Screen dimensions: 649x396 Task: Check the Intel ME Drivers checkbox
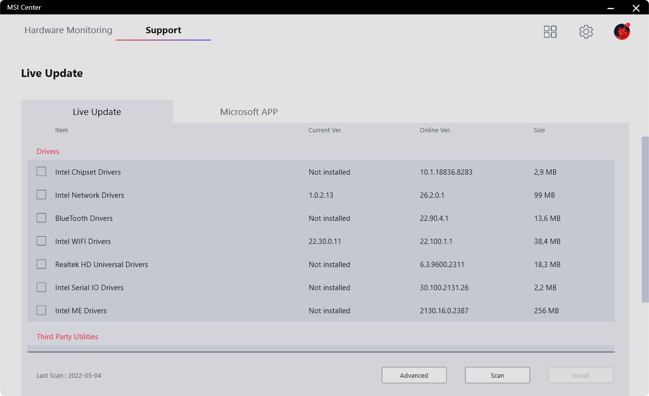tap(41, 310)
